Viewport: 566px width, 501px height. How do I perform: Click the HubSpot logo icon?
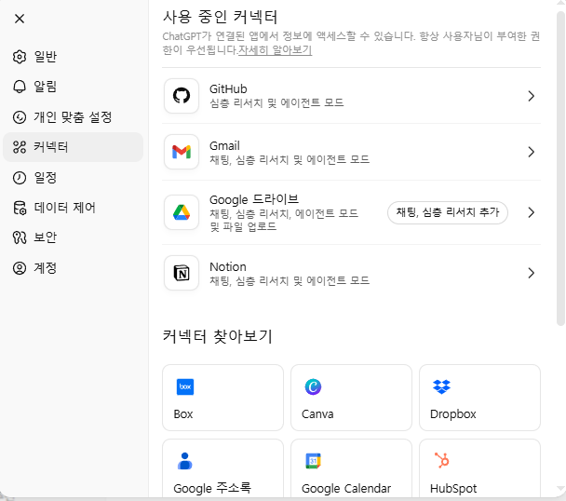tap(441, 461)
